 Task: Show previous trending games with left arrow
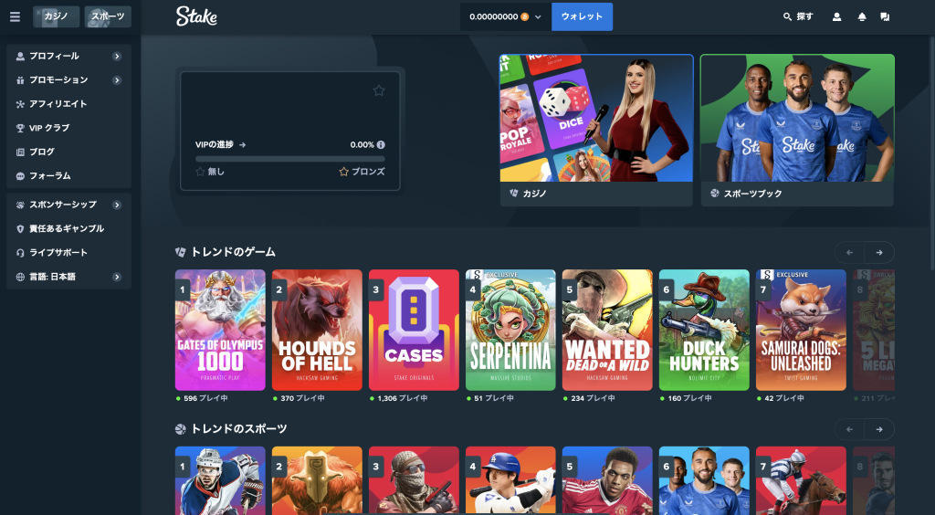point(850,252)
